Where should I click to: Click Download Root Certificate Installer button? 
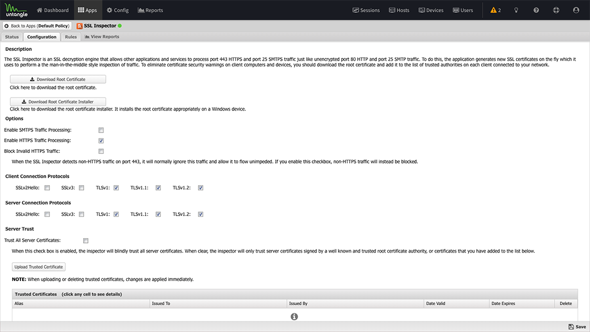pos(58,101)
